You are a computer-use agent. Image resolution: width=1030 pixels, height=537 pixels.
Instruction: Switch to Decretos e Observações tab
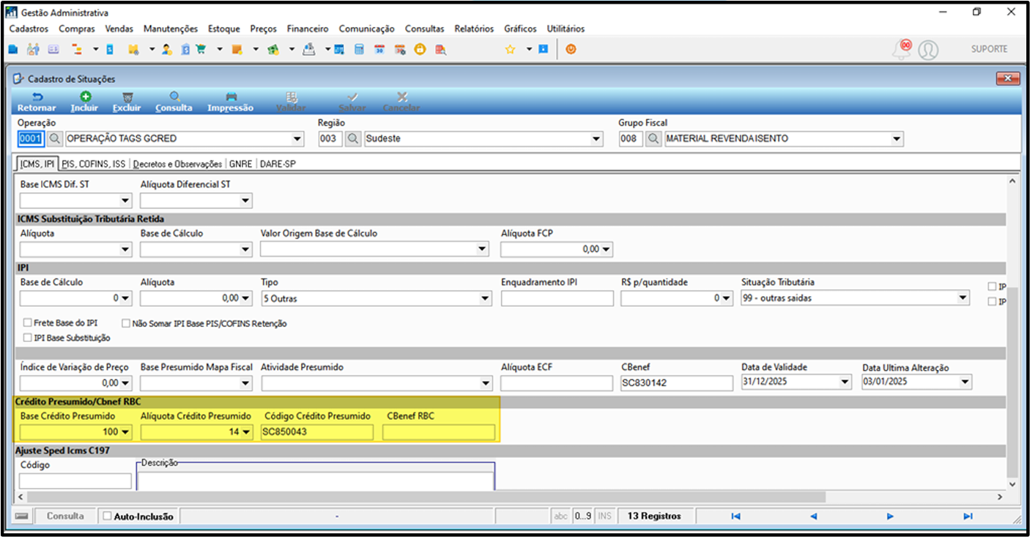tap(177, 164)
